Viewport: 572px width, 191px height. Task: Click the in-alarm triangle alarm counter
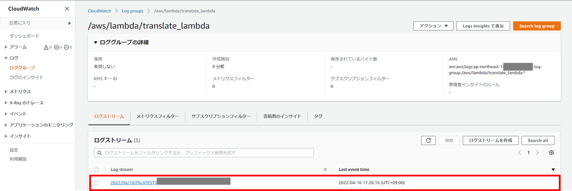(x=47, y=47)
